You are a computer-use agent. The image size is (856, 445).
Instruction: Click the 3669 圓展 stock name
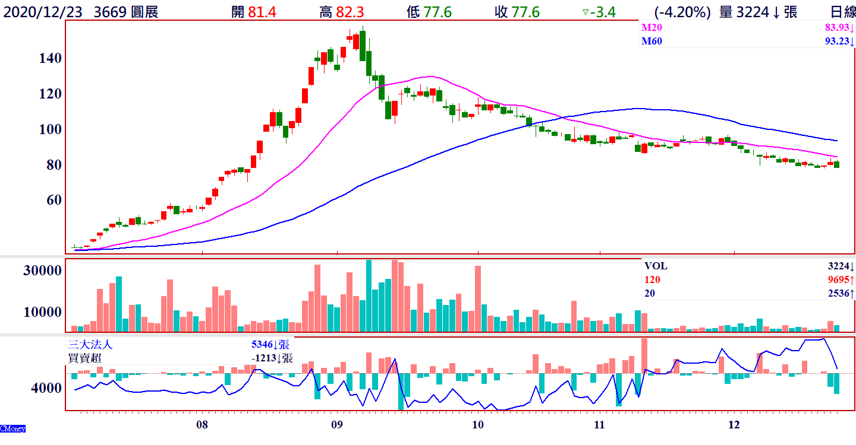[x=126, y=12]
